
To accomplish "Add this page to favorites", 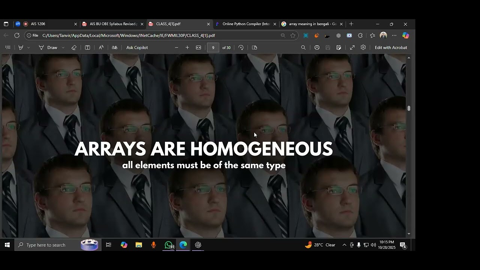I will [293, 35].
